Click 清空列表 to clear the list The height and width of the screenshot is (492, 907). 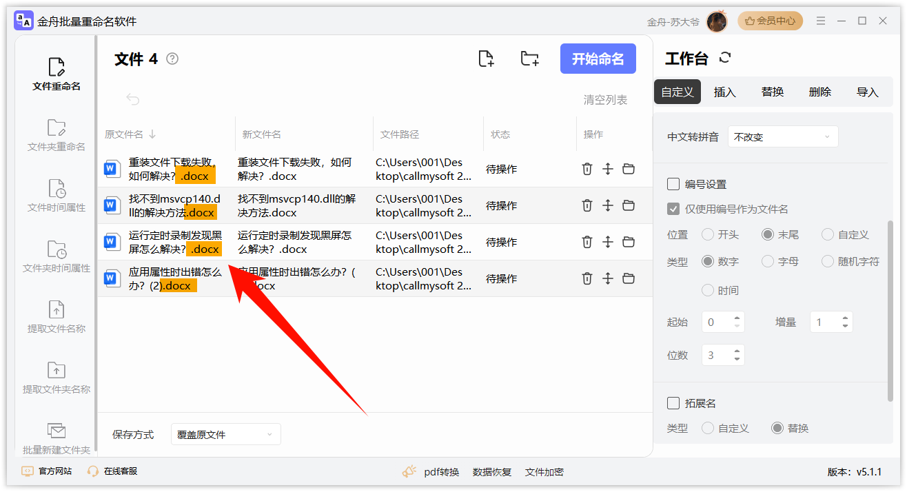coord(604,99)
